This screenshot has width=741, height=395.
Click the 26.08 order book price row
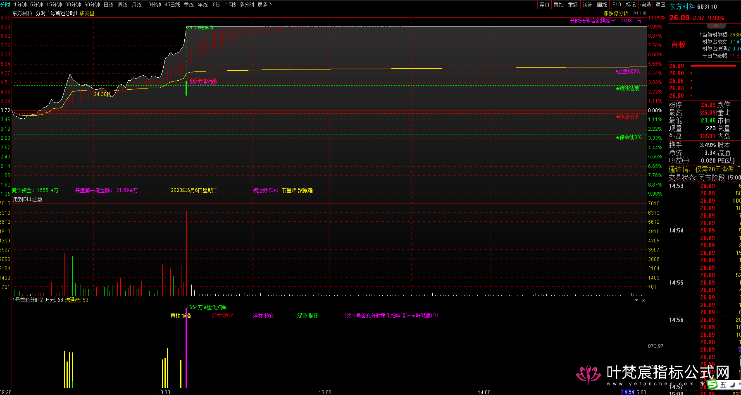pos(705,73)
